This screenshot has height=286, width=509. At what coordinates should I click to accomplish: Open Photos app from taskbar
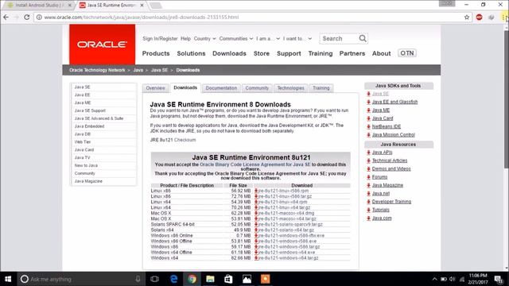247,279
